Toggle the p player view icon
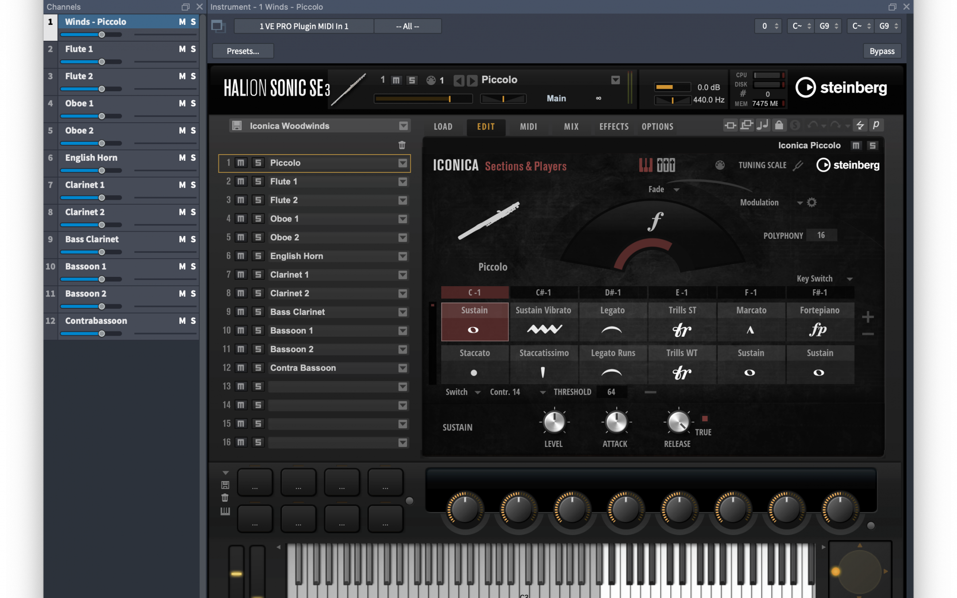The image size is (957, 598). pos(876,126)
